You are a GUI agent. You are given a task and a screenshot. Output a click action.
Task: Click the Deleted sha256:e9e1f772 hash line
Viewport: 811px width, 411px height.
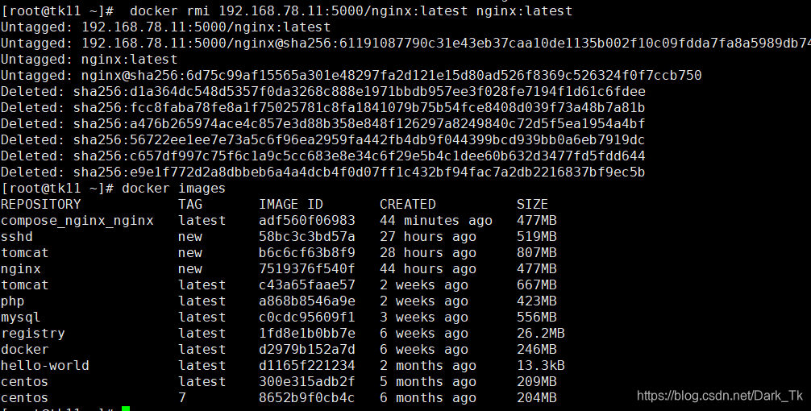pos(322,172)
